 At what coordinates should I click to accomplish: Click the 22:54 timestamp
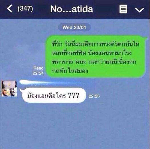[38, 73]
